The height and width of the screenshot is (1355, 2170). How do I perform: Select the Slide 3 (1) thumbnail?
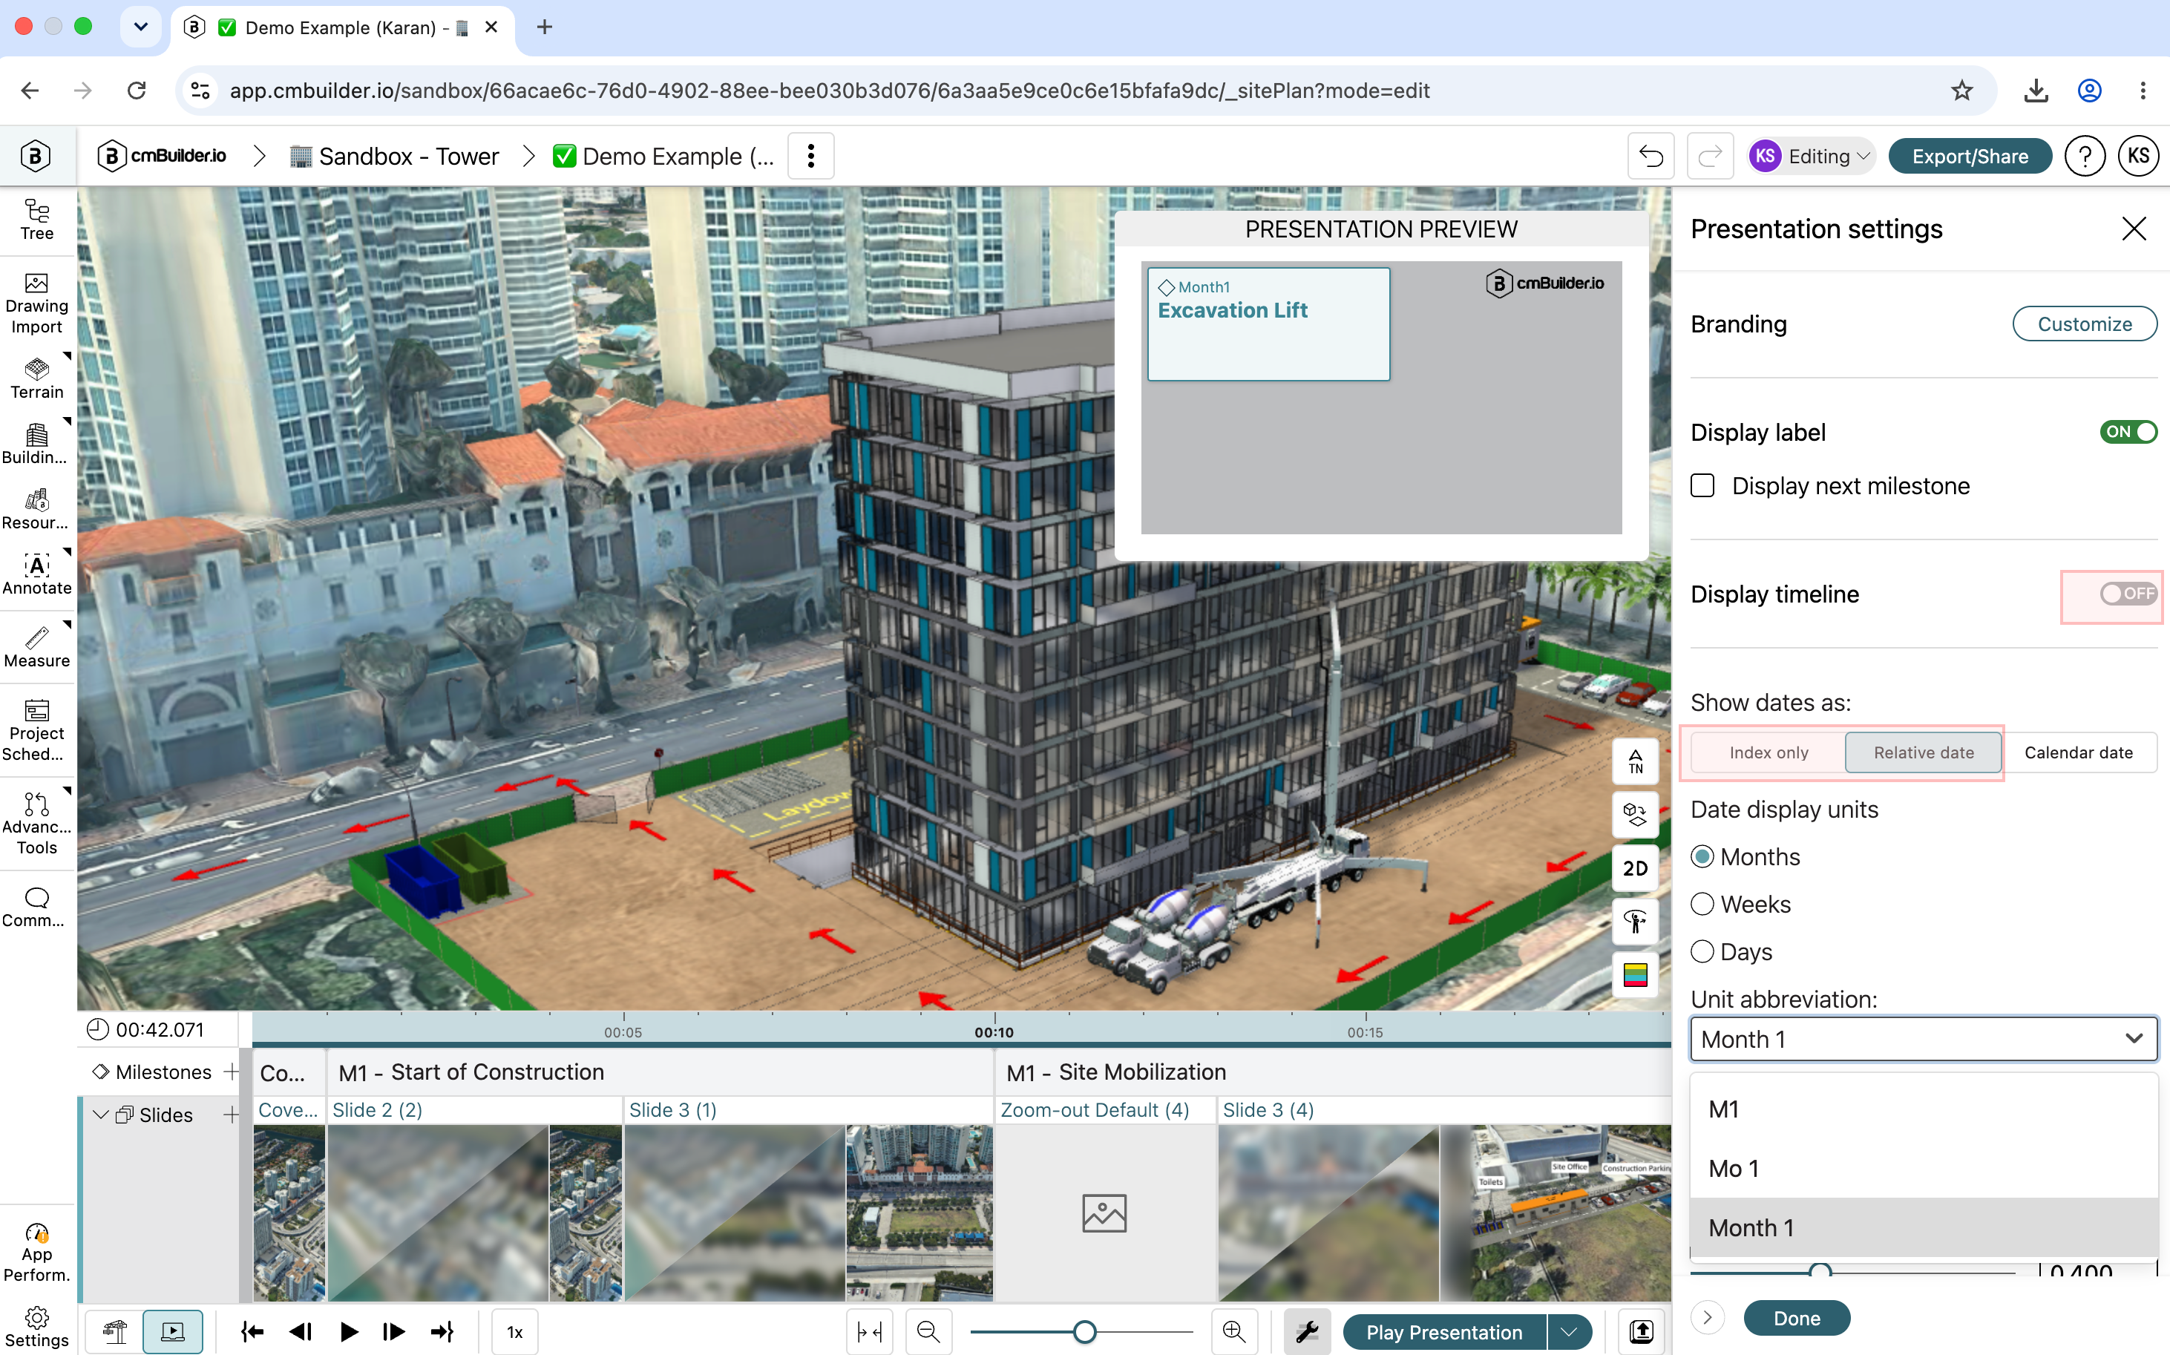[x=808, y=1212]
